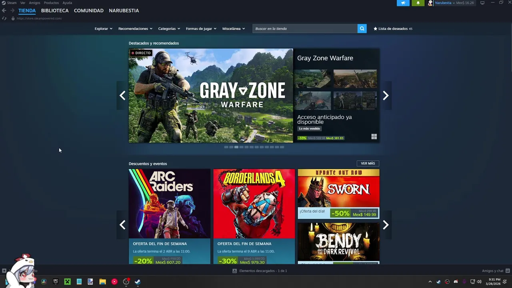Switch to the BIBLIOTECA tab
The height and width of the screenshot is (288, 512).
pos(55,10)
